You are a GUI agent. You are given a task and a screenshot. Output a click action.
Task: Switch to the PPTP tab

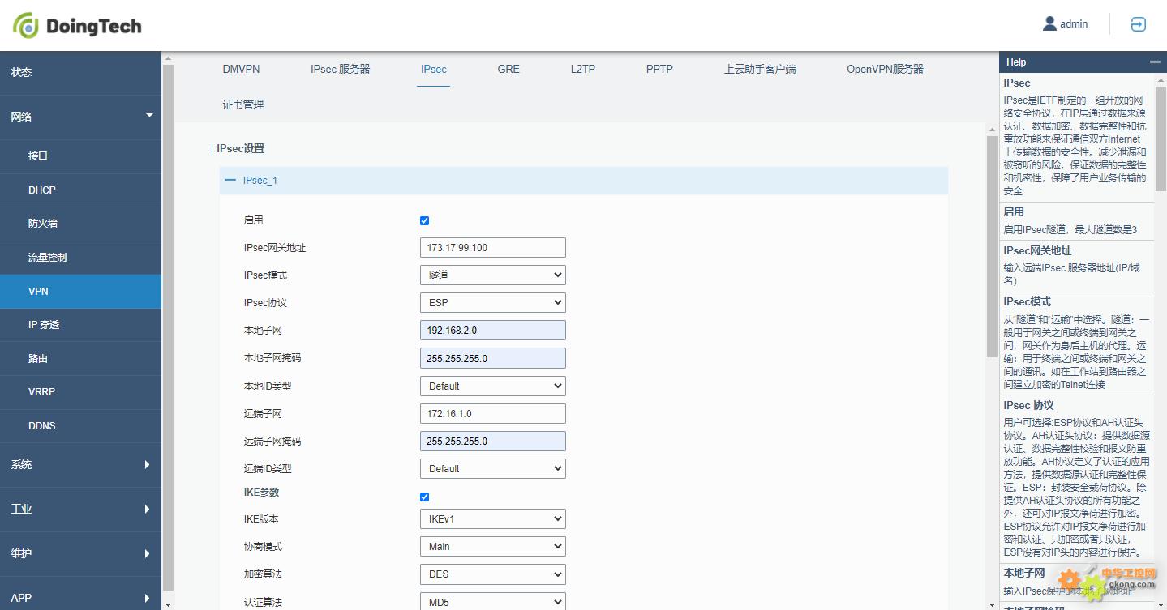(x=659, y=69)
